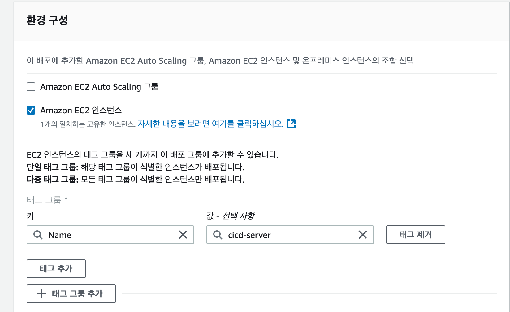Screen dimensions: 510x312
Task: Click the 환경 구성 section header
Action: tap(47, 20)
